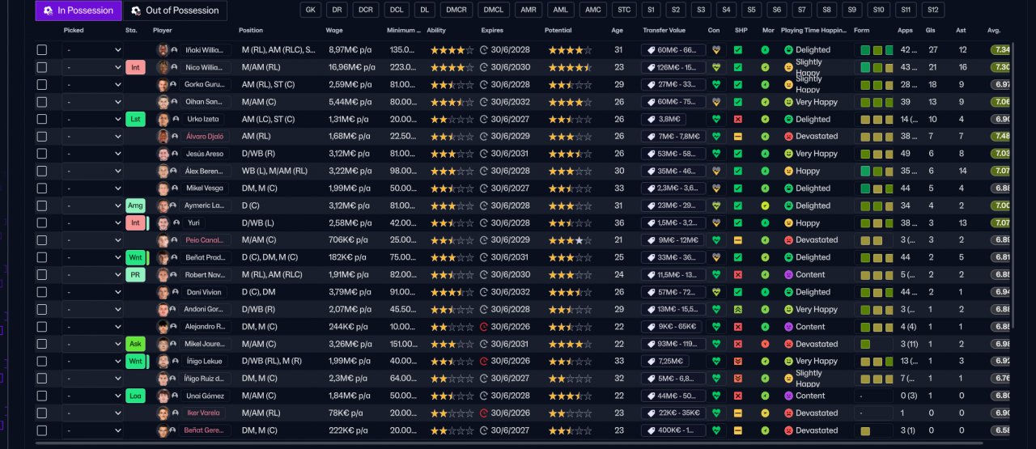The image size is (1036, 449).
Task: Click the STC position filter button
Action: click(622, 11)
